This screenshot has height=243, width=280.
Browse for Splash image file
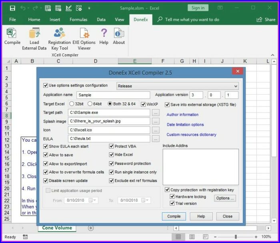click(156, 121)
